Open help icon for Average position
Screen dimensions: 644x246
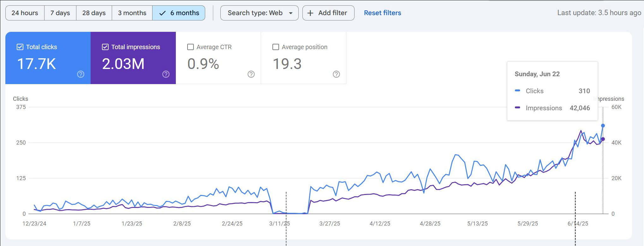[x=336, y=74]
